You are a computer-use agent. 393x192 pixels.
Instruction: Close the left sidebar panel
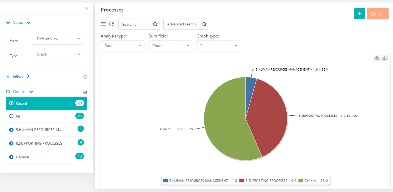click(87, 8)
